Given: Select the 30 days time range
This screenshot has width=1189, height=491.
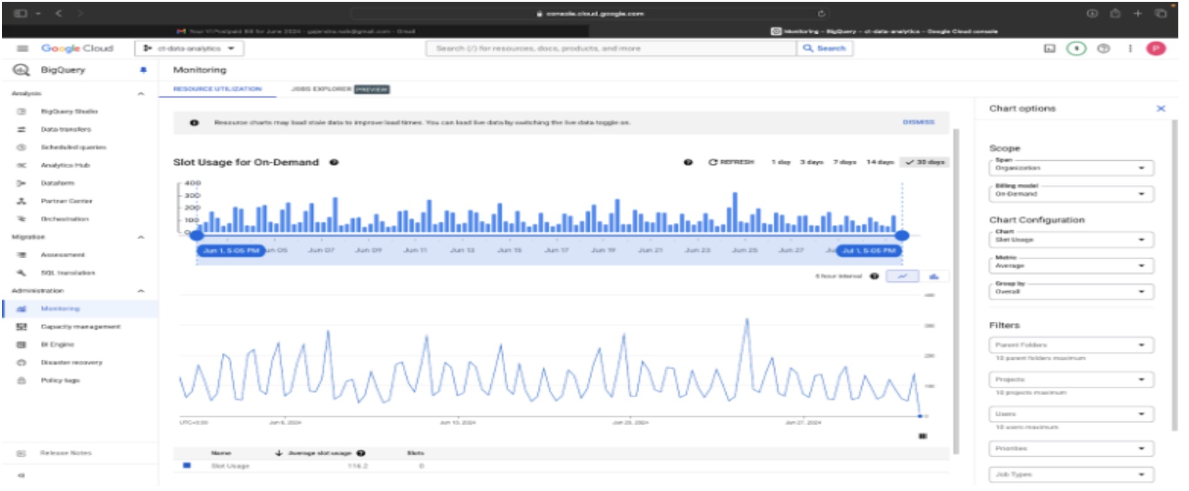Looking at the screenshot, I should tap(924, 163).
